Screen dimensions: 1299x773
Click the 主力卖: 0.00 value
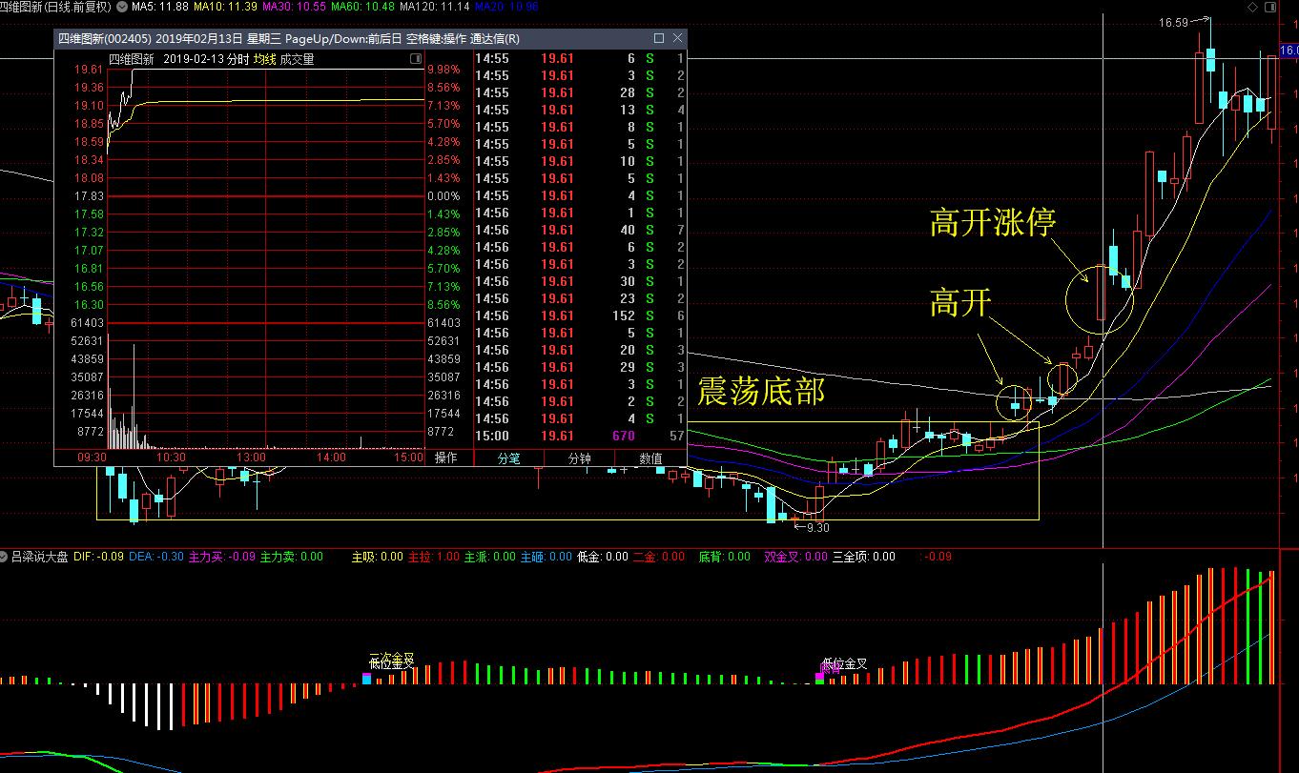click(292, 557)
